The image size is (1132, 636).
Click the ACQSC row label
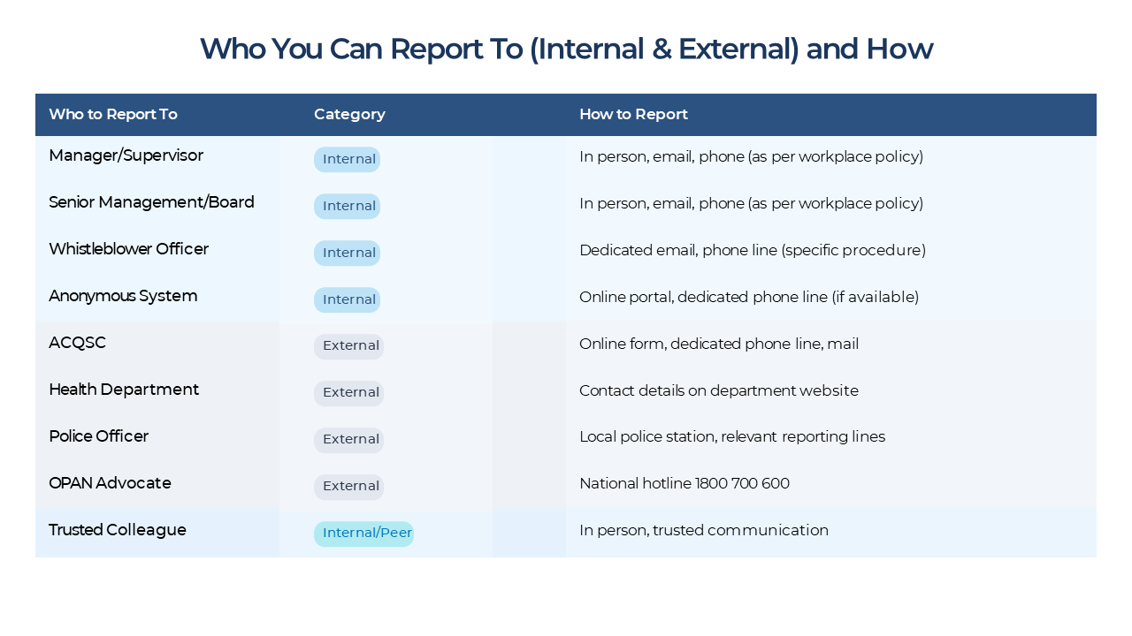(77, 343)
